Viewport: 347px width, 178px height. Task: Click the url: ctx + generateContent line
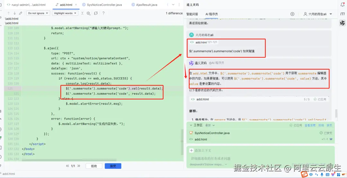(x=90, y=58)
